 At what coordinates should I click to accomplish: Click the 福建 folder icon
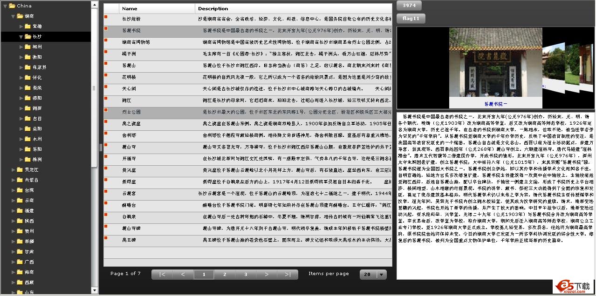[x=20, y=210]
